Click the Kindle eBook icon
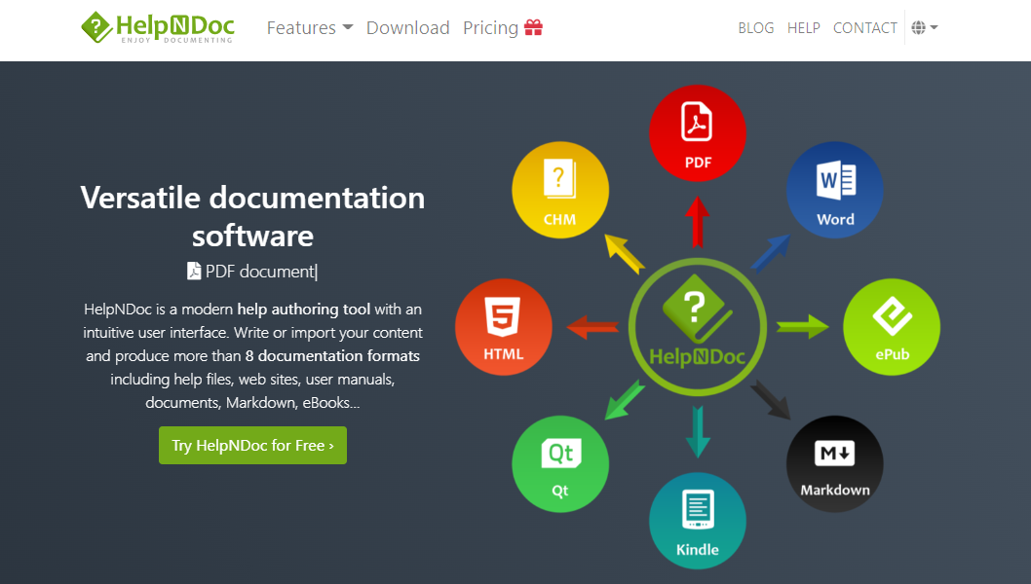 point(698,521)
